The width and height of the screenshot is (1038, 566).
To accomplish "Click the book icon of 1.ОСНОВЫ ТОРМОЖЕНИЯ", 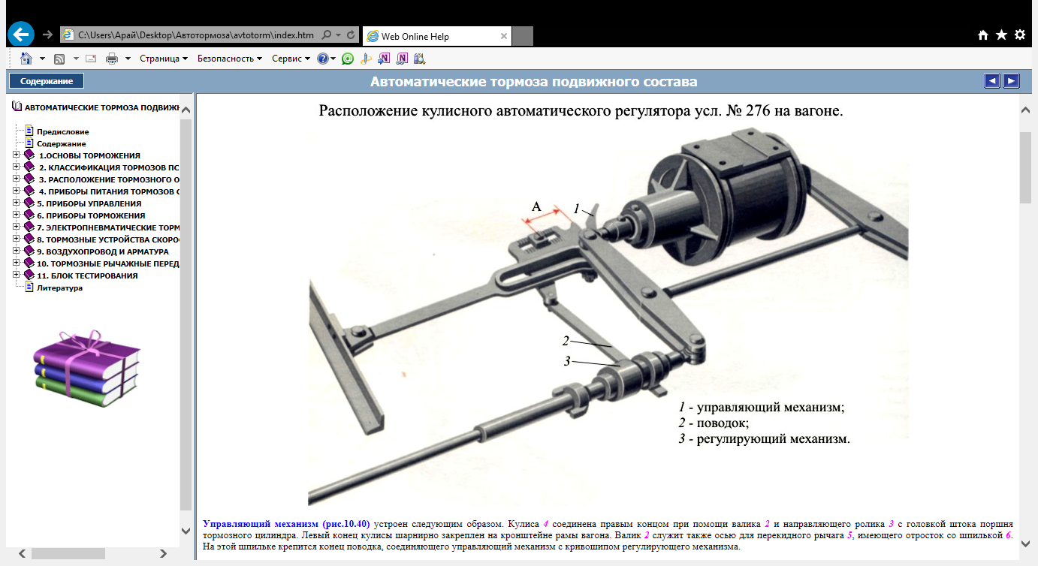I will pyautogui.click(x=29, y=155).
